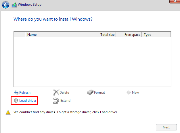Viewport: 180px width, 133px height.
Task: Click the Extend text label
Action: [65, 101]
